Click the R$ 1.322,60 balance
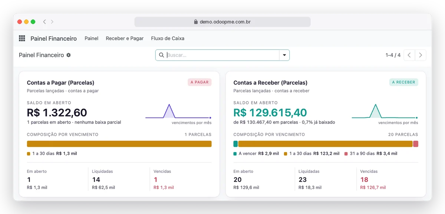 point(57,113)
